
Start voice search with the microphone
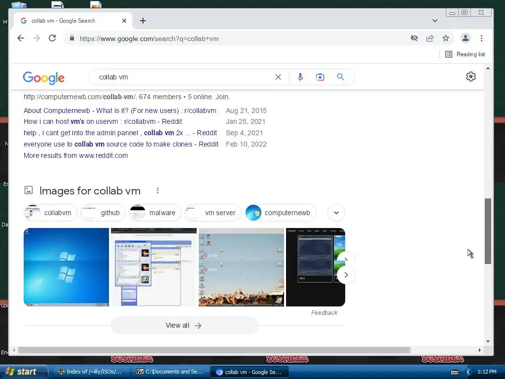pos(300,77)
